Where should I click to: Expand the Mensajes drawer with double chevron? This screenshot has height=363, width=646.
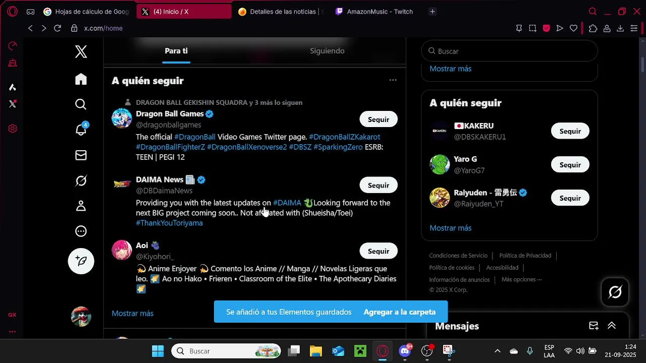click(612, 326)
